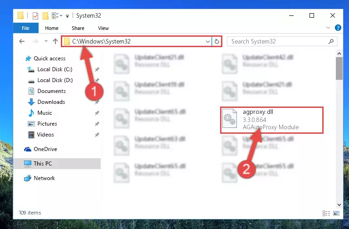The height and width of the screenshot is (229, 349).
Task: Click the Downloads blue arrow icon
Action: [31, 102]
